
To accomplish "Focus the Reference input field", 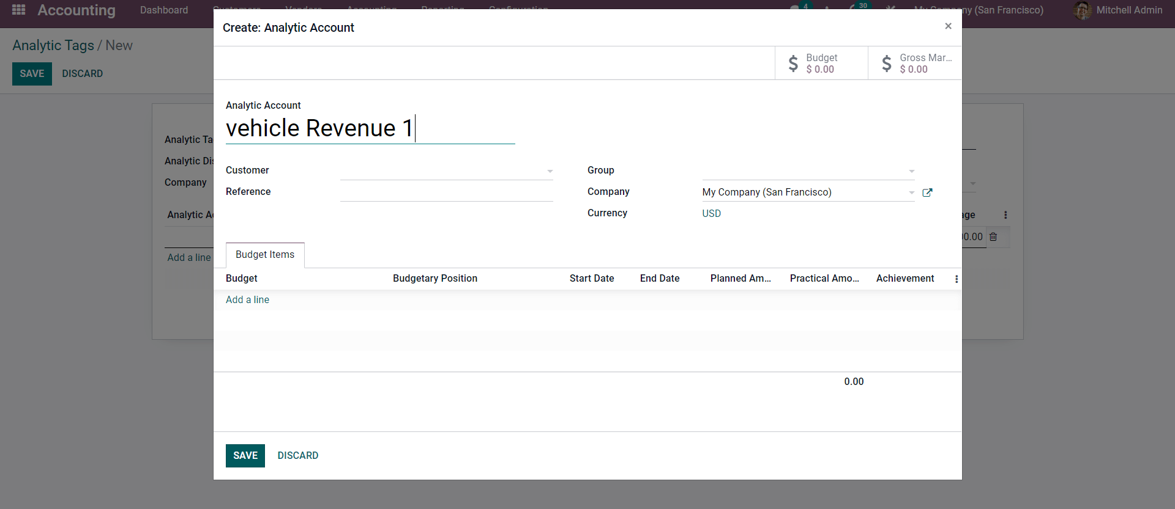I will coord(446,192).
